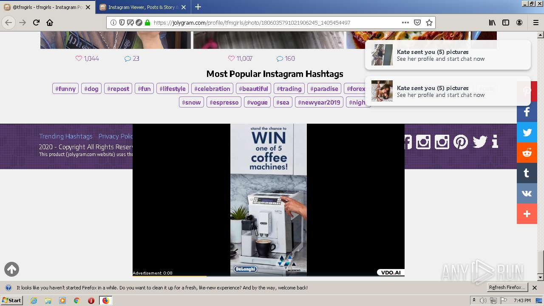Click the volume icon in system tray
This screenshot has height=306, width=544.
[483, 300]
